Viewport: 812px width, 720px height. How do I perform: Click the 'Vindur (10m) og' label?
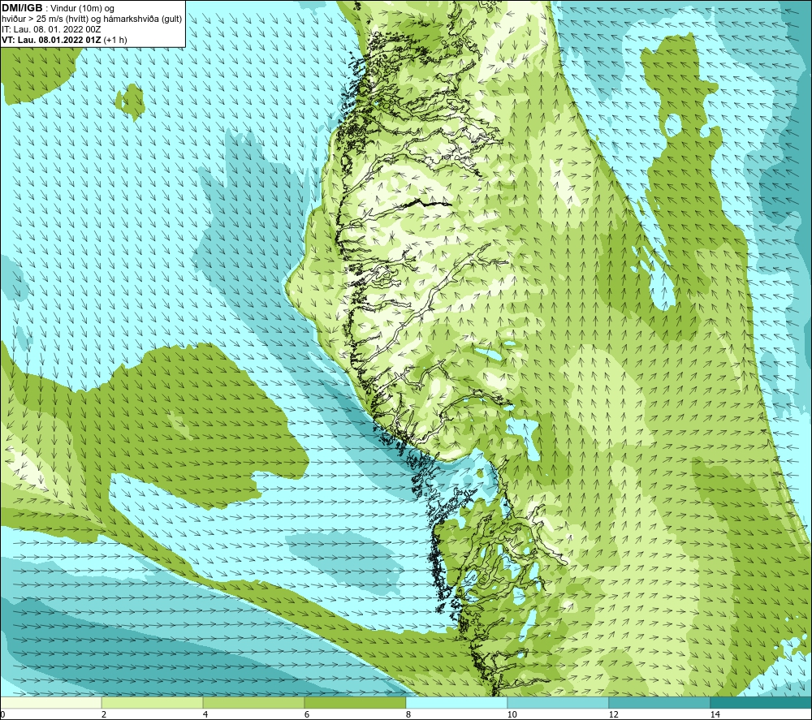(83, 9)
